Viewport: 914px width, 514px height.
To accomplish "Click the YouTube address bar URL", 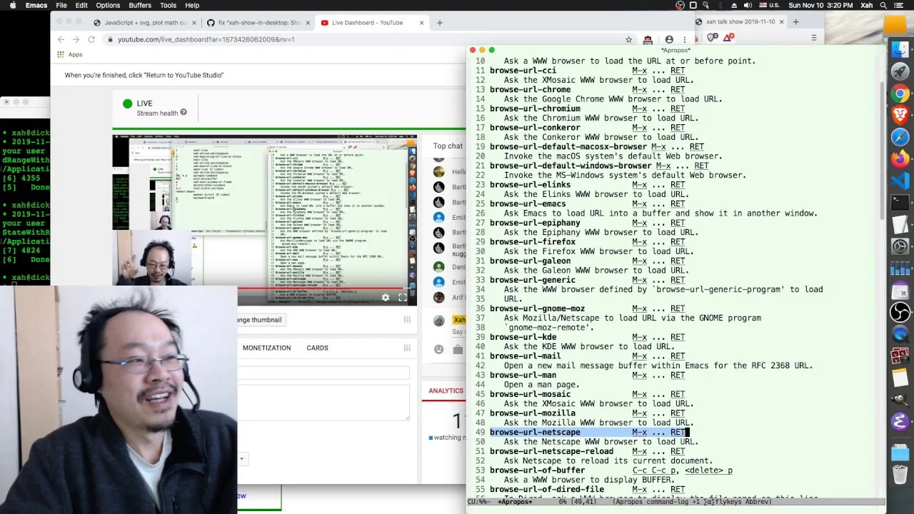I will pos(206,39).
